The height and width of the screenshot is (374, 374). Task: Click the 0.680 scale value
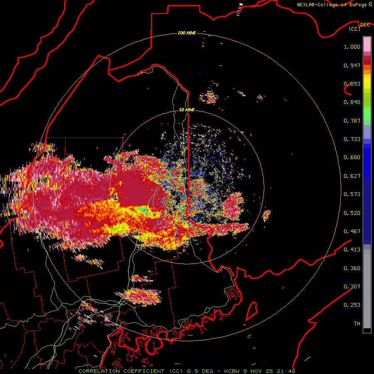(352, 157)
